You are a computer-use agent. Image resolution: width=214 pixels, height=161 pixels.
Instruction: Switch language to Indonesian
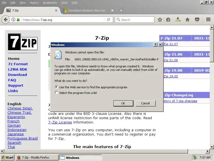tap(17, 130)
